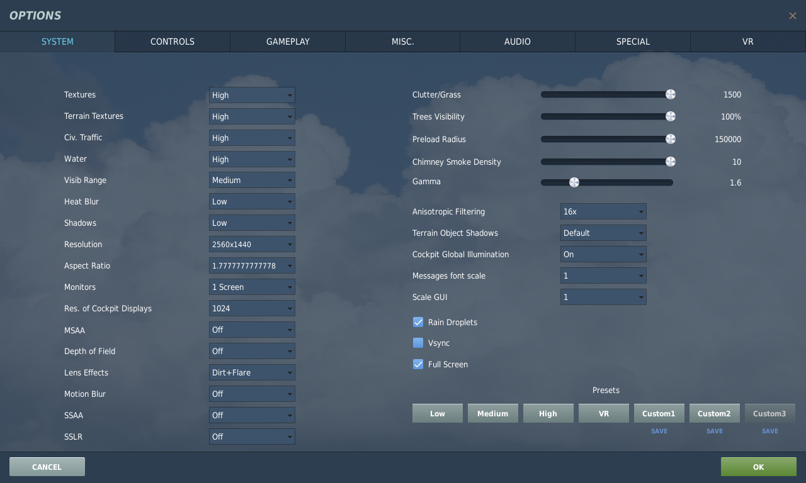
Task: Open the Textures dropdown
Action: [x=252, y=95]
